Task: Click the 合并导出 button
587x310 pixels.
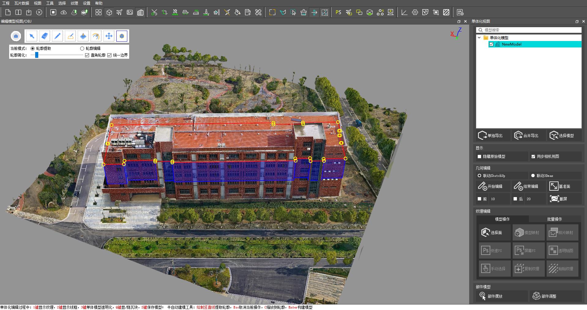Action: 529,136
